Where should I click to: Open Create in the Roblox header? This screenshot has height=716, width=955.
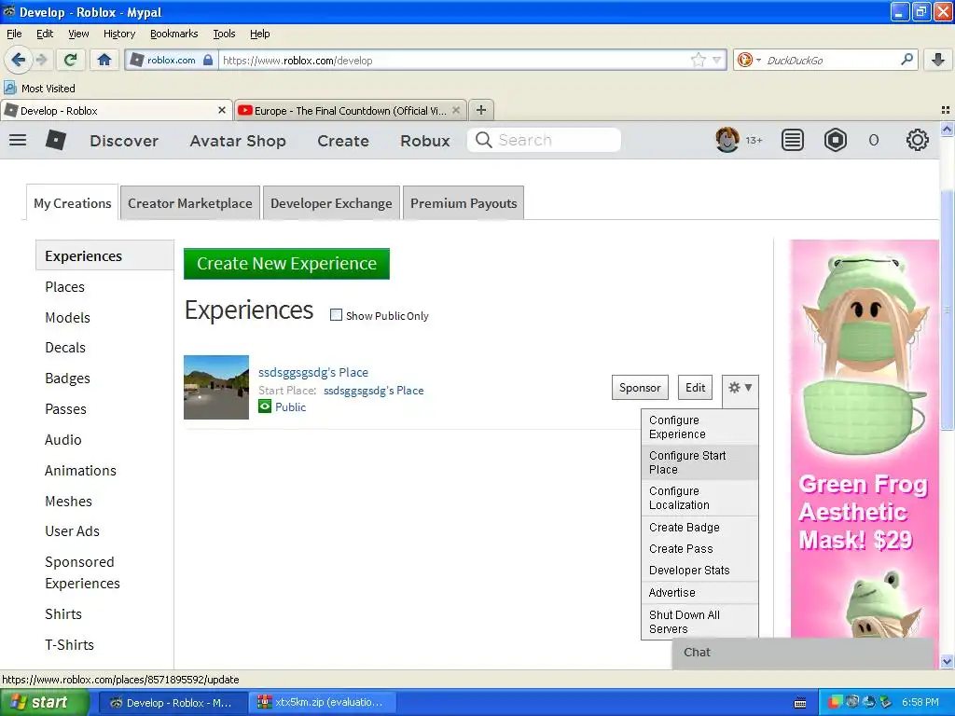tap(343, 141)
